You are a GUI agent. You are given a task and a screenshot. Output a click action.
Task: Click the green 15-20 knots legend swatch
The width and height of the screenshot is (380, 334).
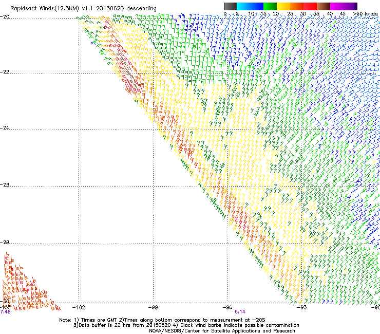point(270,6)
